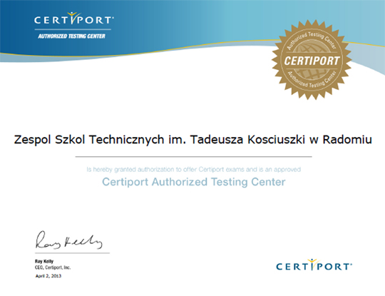Click the horizontal line under school name
Viewport: 385px width, 296px height.
click(193, 156)
